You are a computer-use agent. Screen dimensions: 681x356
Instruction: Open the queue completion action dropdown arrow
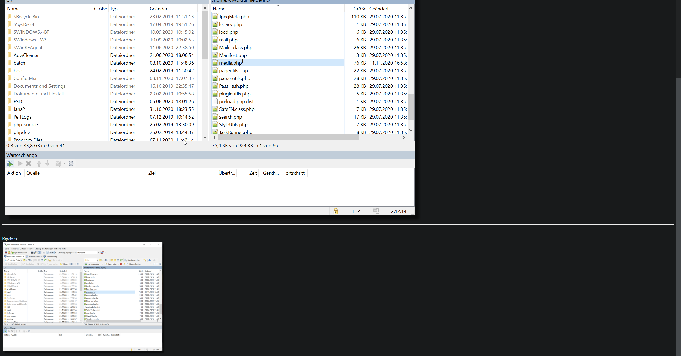pyautogui.click(x=64, y=164)
